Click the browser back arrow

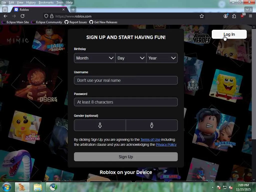[5, 16]
